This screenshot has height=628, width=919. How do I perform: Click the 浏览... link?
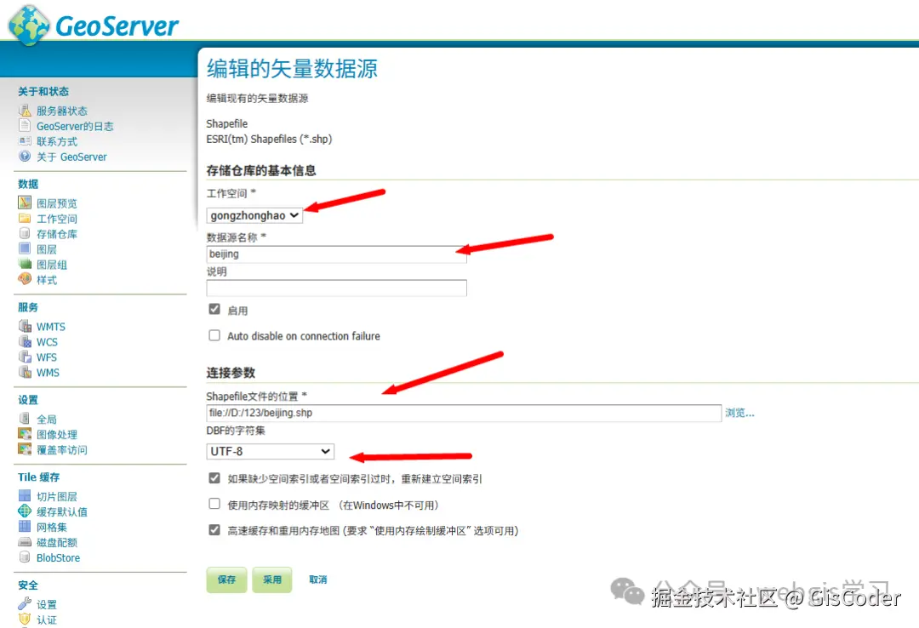[x=739, y=413]
